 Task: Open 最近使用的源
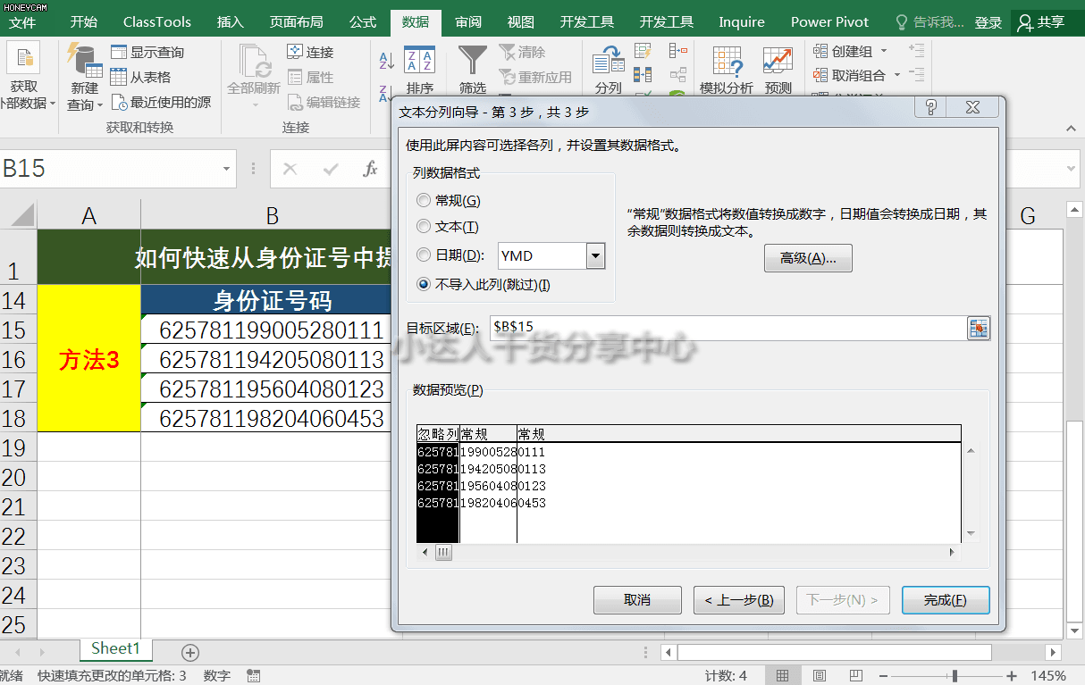(x=161, y=103)
